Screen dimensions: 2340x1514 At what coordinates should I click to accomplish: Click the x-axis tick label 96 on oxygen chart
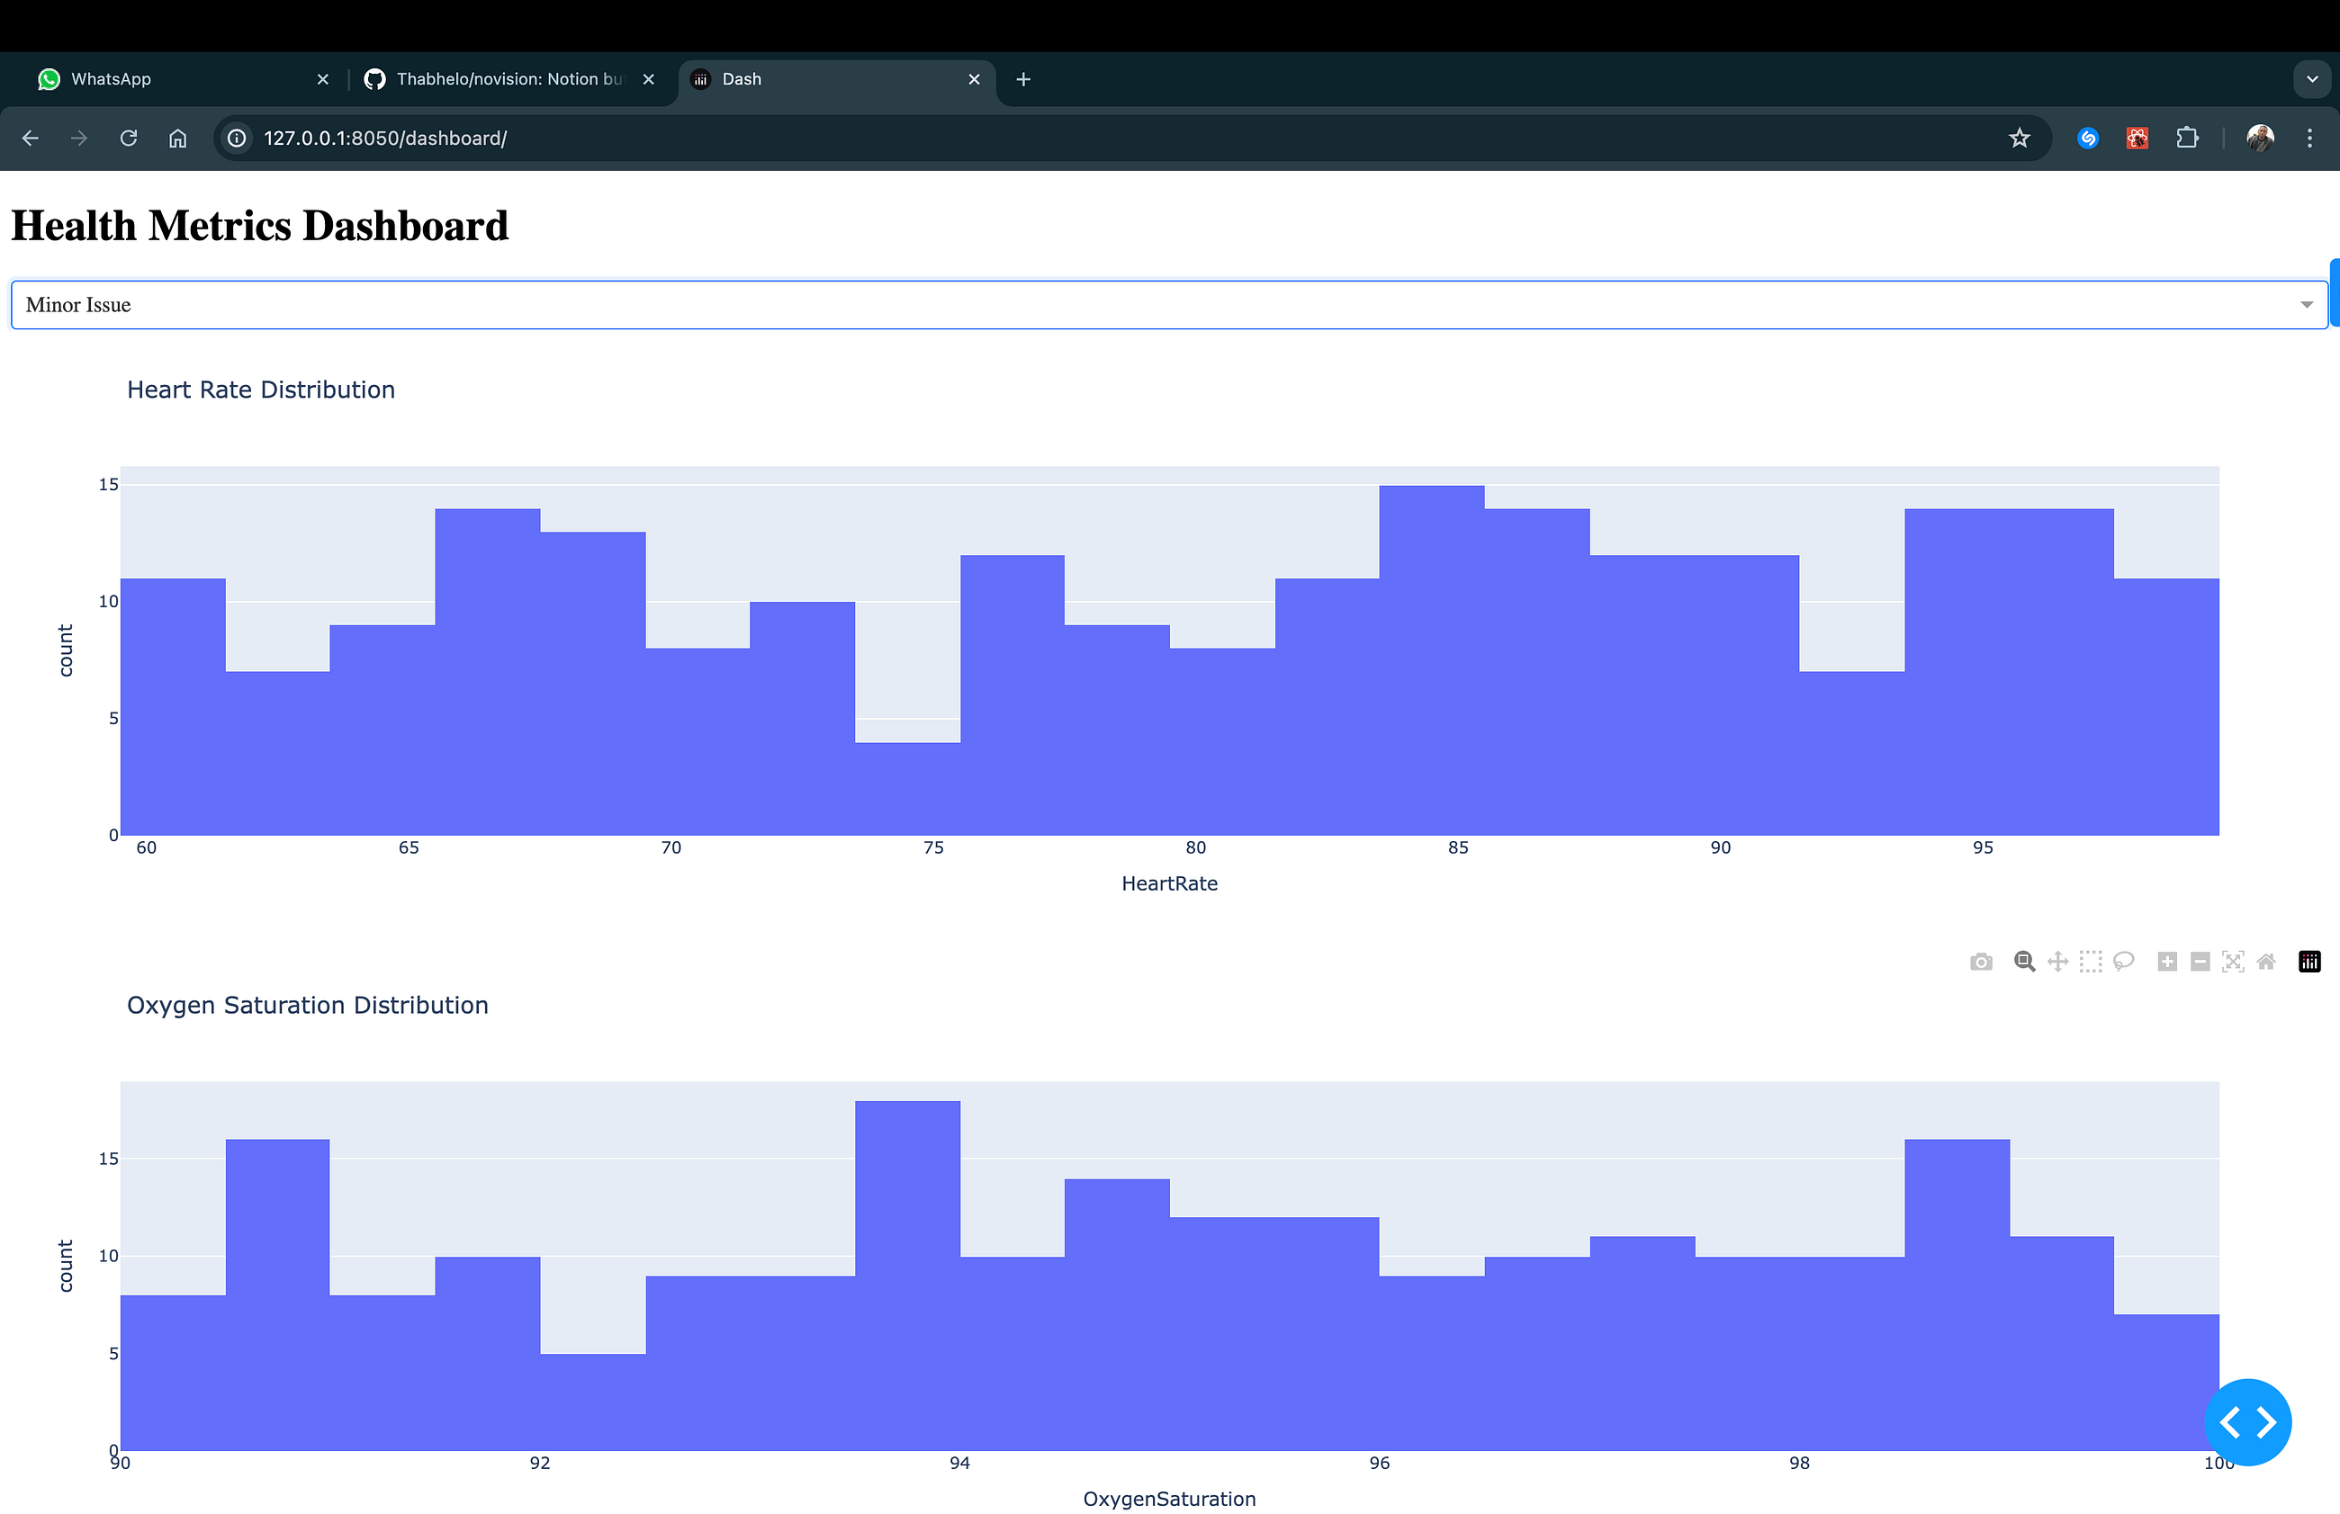click(1380, 1463)
